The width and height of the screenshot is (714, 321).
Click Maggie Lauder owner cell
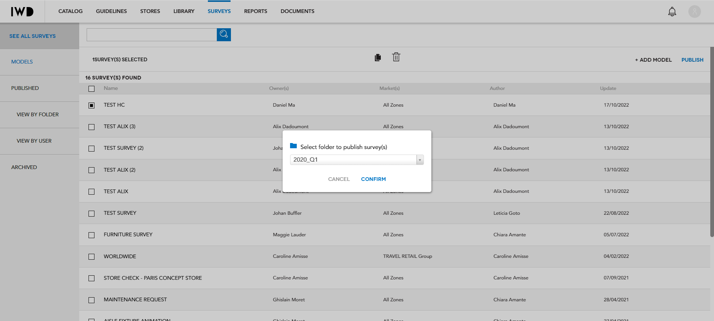tap(289, 234)
